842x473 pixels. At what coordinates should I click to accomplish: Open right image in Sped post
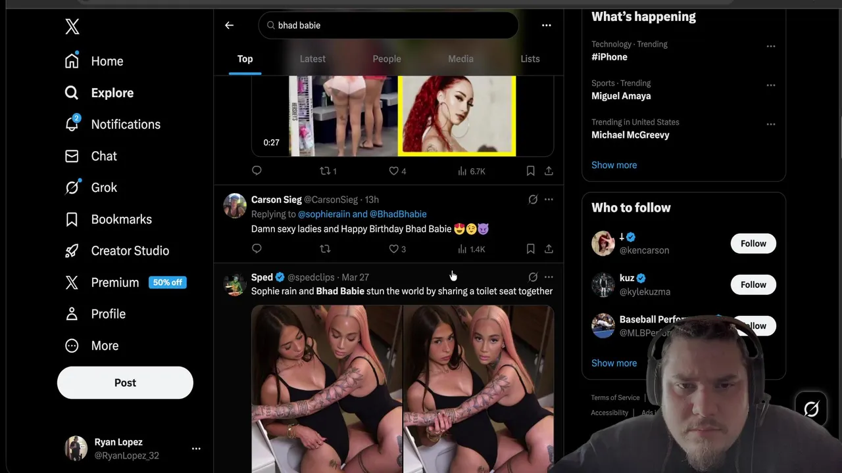[478, 389]
